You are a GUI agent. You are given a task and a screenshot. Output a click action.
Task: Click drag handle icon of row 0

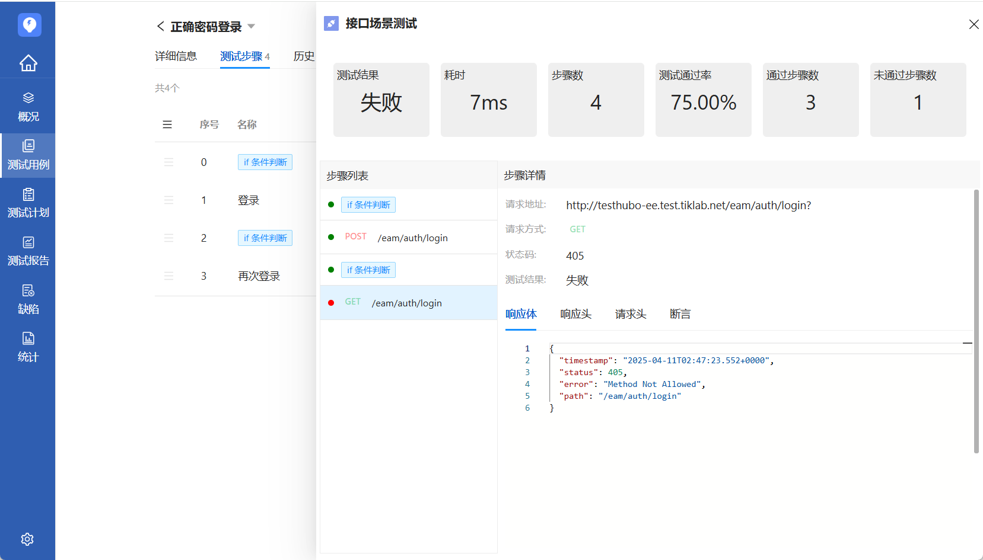[168, 162]
